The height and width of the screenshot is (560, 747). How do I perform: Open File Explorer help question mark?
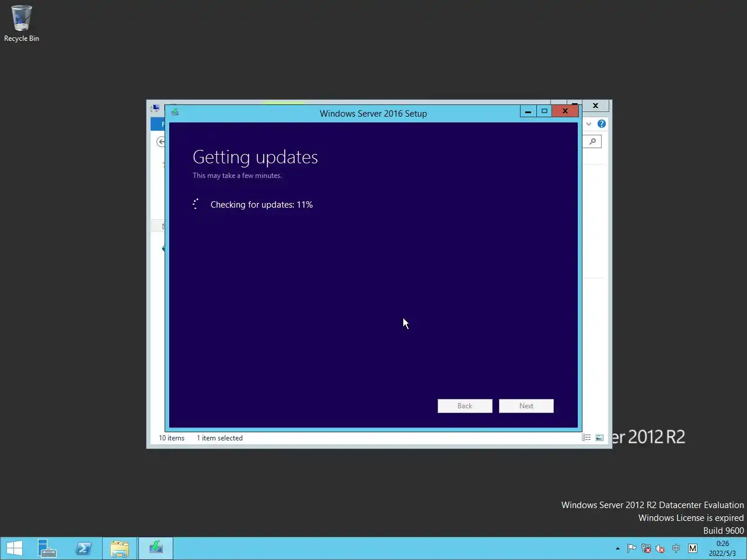pos(602,124)
